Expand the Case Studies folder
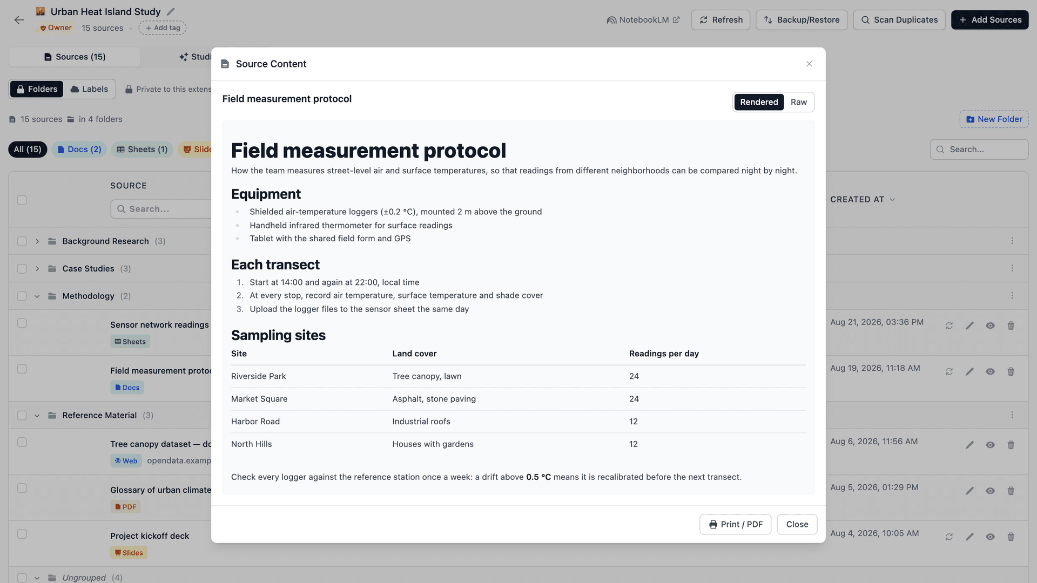This screenshot has width=1037, height=583. point(37,268)
